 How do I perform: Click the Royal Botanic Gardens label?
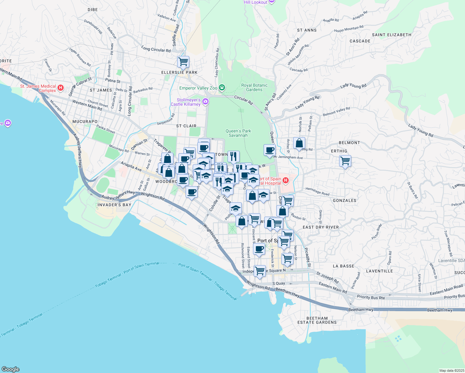(x=254, y=88)
